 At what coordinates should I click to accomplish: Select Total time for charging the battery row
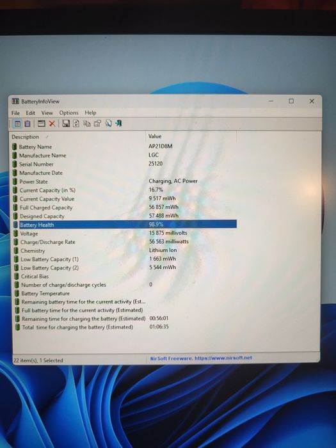(x=126, y=327)
